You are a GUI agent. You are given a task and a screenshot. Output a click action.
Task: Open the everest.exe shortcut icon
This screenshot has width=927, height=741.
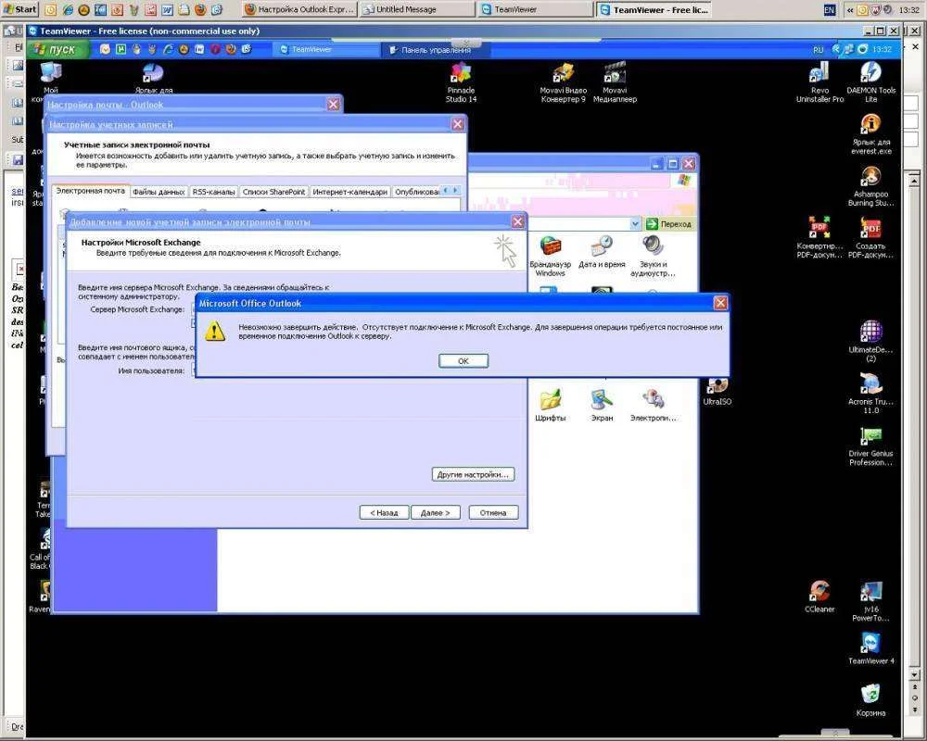tap(870, 134)
